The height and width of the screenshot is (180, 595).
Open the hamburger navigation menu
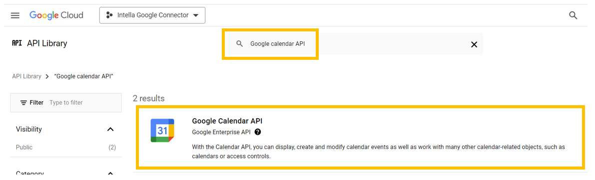pos(15,15)
